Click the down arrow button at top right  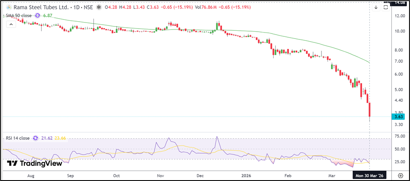click(376, 7)
